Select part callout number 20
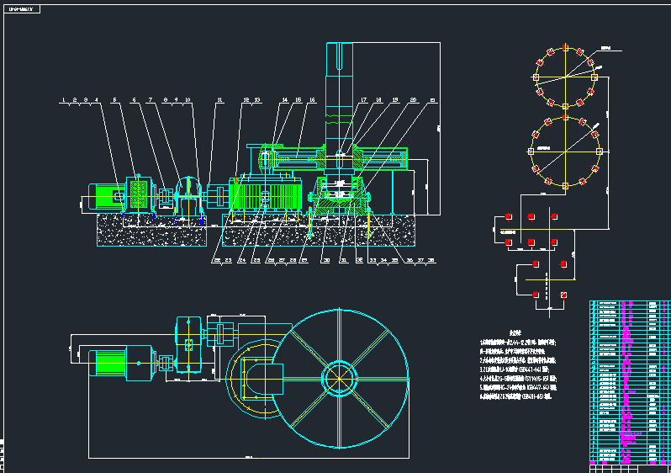This screenshot has width=671, height=473. tap(413, 100)
